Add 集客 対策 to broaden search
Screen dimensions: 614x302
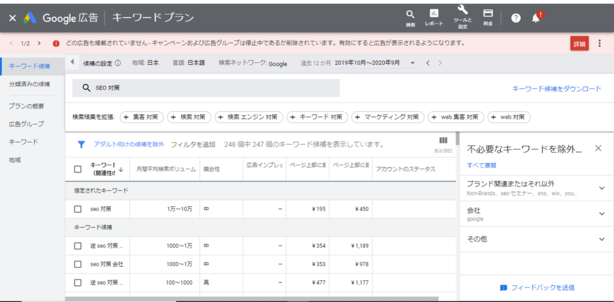142,117
